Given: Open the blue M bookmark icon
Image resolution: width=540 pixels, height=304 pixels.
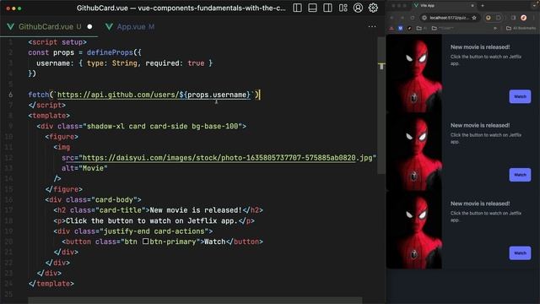Looking at the screenshot, I should [400, 28].
